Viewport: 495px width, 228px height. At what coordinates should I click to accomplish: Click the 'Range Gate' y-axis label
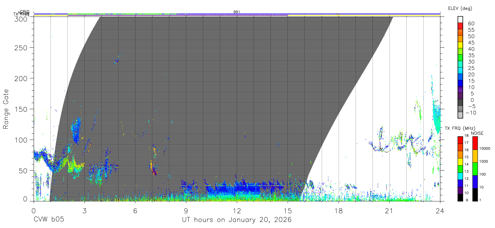pyautogui.click(x=6, y=109)
